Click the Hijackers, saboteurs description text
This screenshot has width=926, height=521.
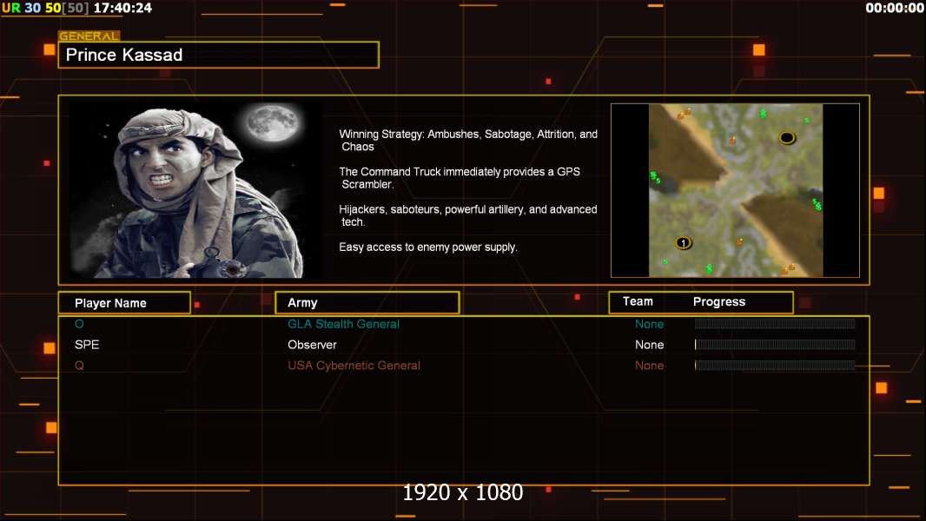467,215
